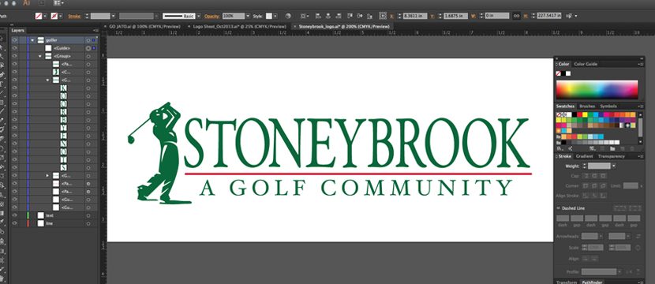
Task: Select the Stoneybrook_logo.ai document tab
Action: (344, 26)
